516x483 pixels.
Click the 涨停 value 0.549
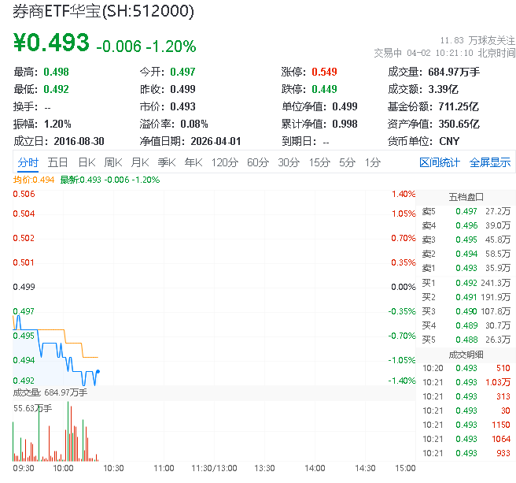(325, 72)
